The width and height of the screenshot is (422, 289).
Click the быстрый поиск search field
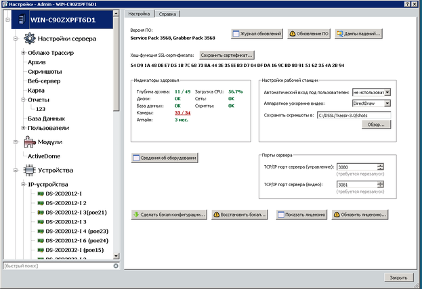point(58,266)
